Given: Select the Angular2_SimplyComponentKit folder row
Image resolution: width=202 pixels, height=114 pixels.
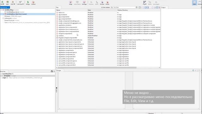Looking at the screenshot, I should tap(108, 38).
